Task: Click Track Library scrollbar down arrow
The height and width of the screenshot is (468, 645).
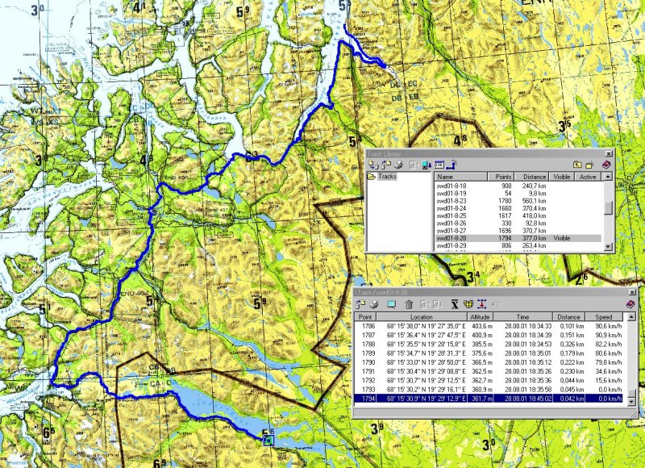Action: (609, 248)
